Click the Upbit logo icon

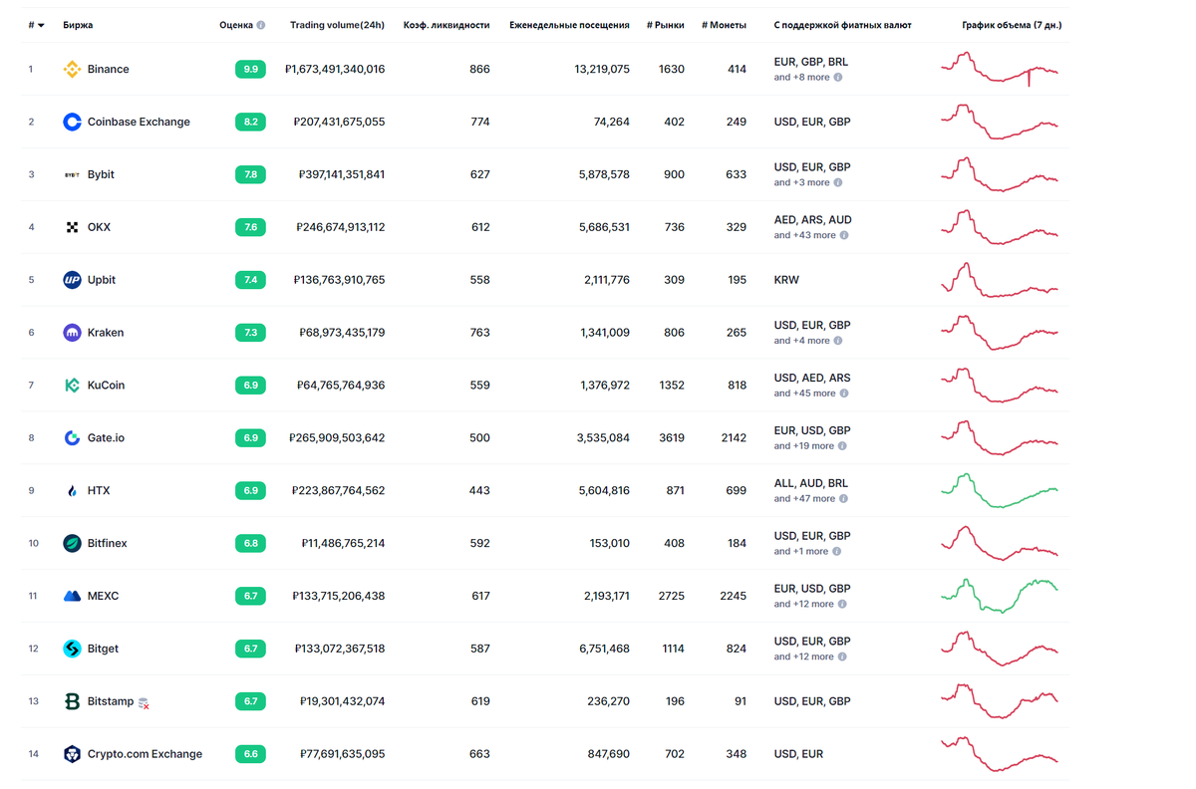click(72, 280)
